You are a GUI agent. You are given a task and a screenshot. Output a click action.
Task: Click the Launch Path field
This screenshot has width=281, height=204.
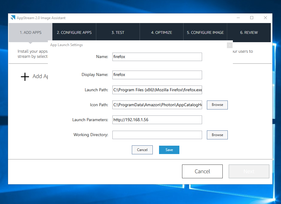click(x=157, y=90)
